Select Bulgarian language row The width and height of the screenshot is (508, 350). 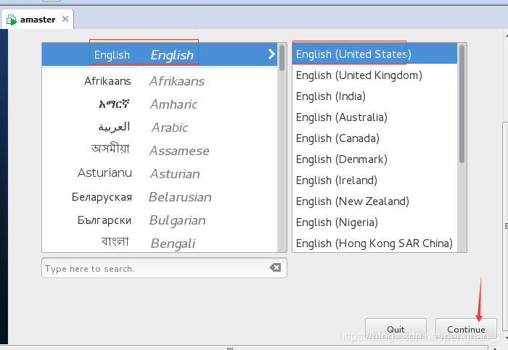point(160,220)
